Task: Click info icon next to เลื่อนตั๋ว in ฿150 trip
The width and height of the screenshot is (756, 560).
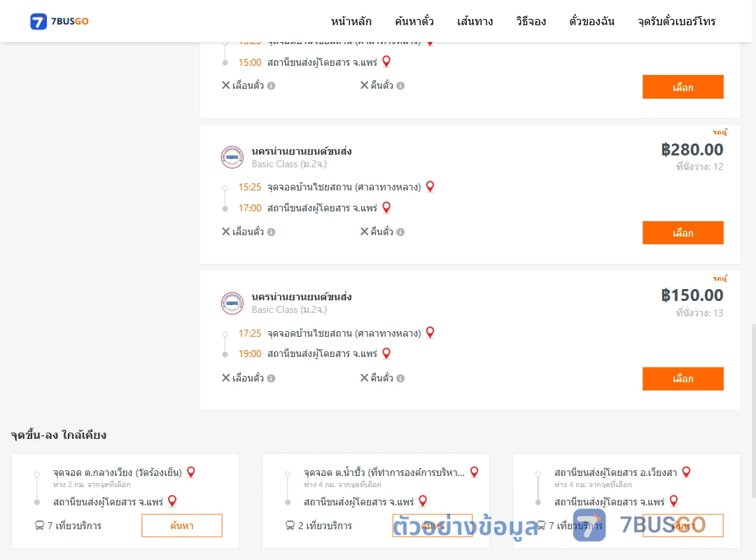Action: click(x=272, y=378)
